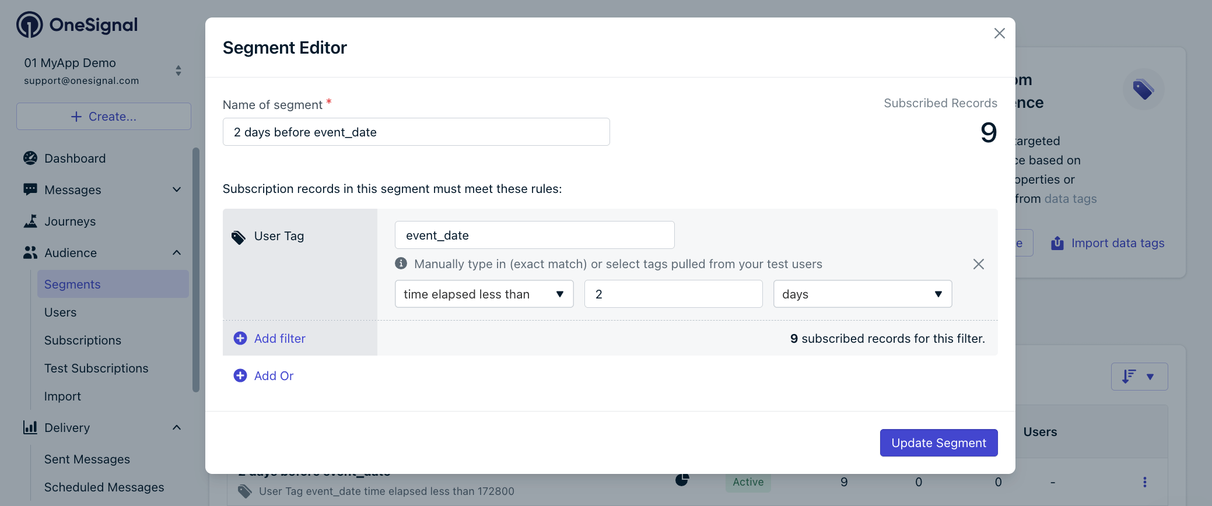
Task: Open Import in the sidebar
Action: tap(62, 396)
